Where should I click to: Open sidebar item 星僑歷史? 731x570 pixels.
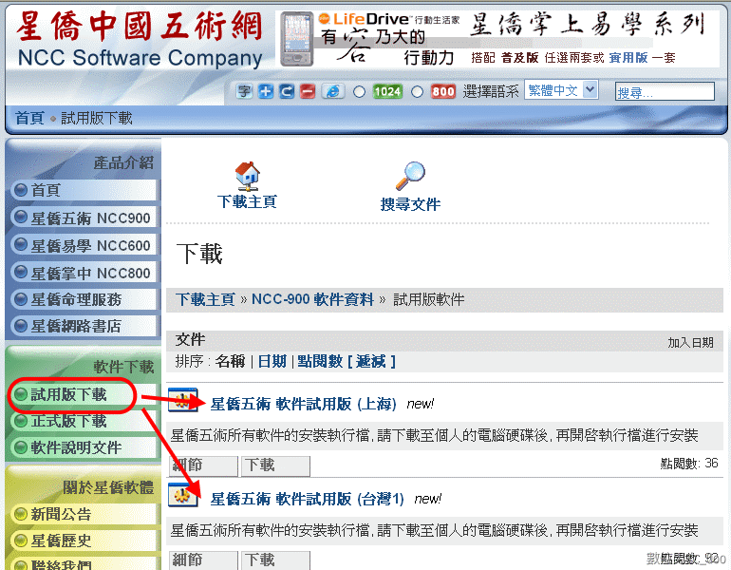tap(84, 541)
